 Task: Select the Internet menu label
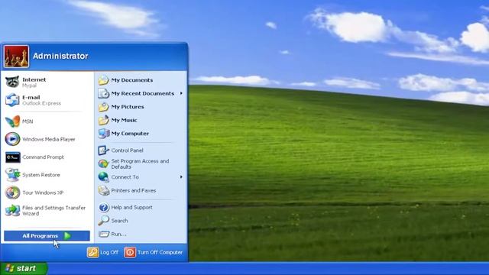(34, 79)
